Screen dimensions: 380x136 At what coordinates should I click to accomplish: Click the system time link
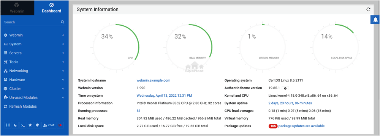click(164, 96)
